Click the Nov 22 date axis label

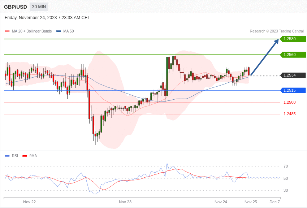click(29, 202)
